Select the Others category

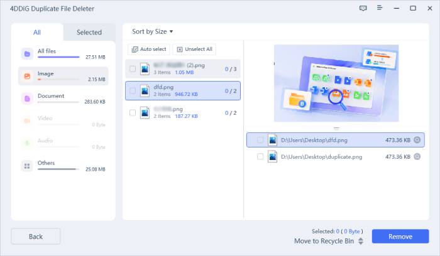pyautogui.click(x=63, y=166)
